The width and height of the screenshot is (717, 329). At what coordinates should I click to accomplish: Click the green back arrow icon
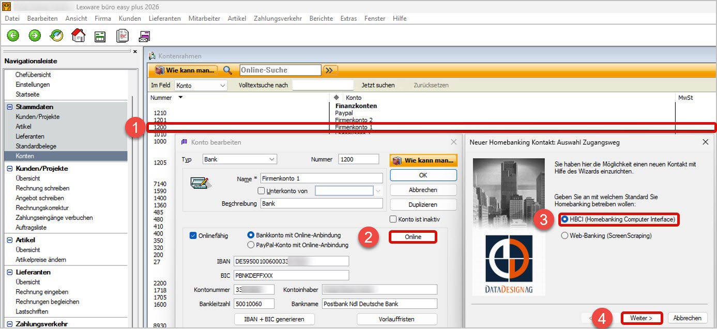[13, 36]
